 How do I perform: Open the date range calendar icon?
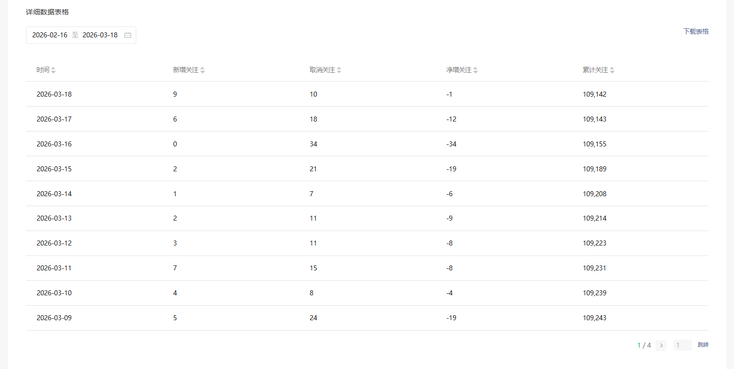(128, 35)
